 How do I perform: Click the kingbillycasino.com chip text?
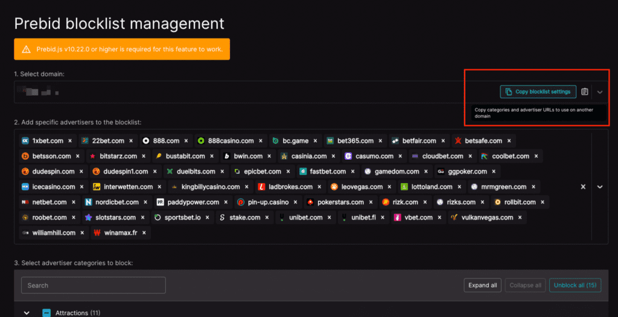211,187
